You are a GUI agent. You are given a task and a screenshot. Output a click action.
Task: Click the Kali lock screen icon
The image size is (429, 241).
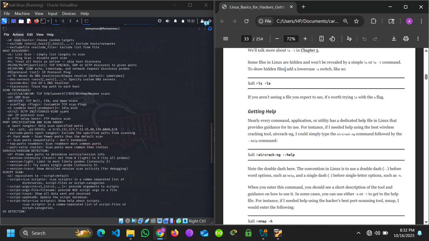(x=202, y=21)
